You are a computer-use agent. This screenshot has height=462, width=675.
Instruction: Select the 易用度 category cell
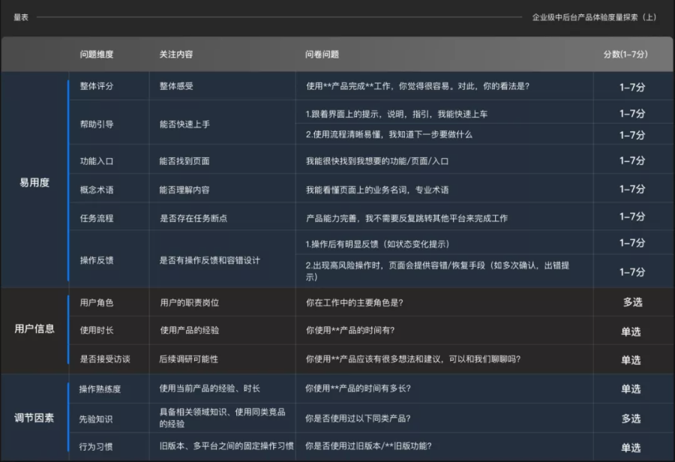pos(34,182)
